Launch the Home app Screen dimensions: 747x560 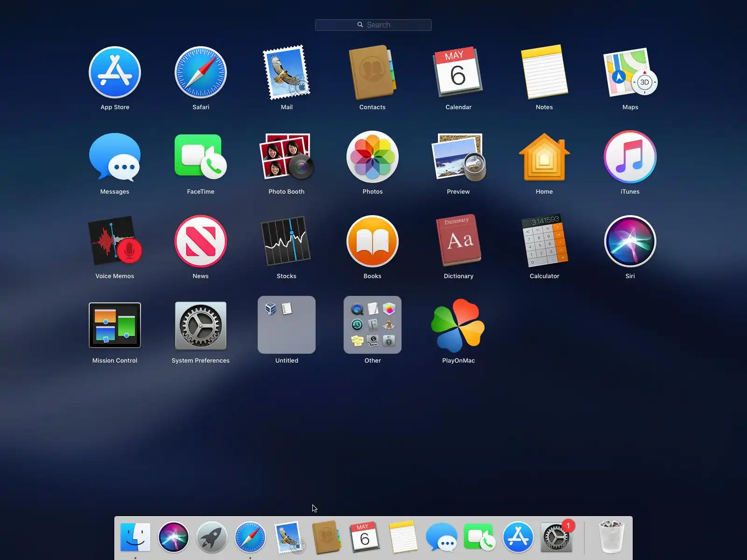point(544,157)
